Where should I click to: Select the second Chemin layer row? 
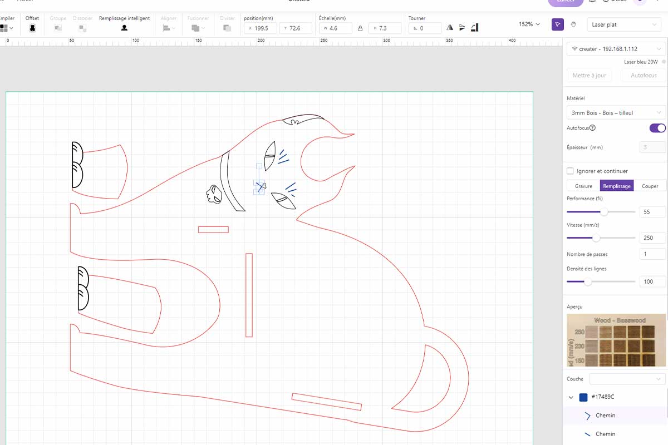[x=615, y=434]
